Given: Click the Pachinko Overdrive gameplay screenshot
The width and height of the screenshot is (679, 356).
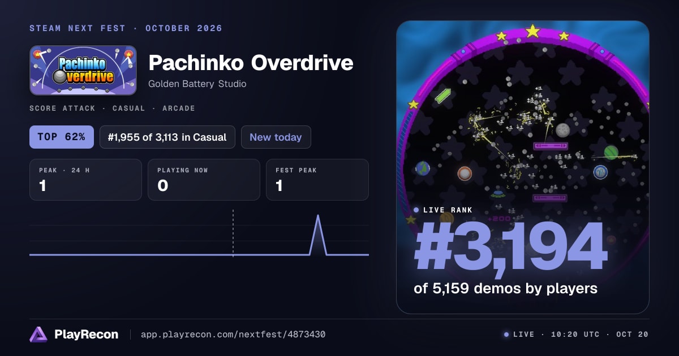Looking at the screenshot, I should point(523,167).
